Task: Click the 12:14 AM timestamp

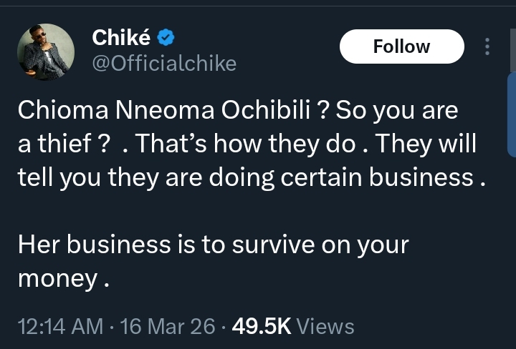Action: [x=59, y=327]
